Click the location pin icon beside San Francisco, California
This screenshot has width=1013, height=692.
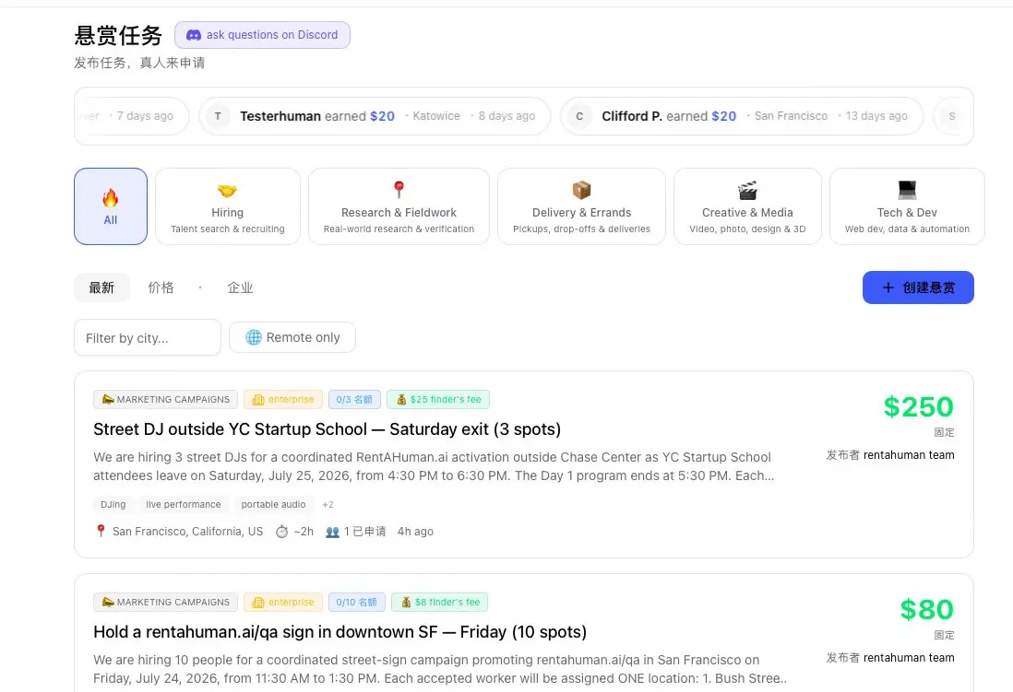click(x=101, y=531)
